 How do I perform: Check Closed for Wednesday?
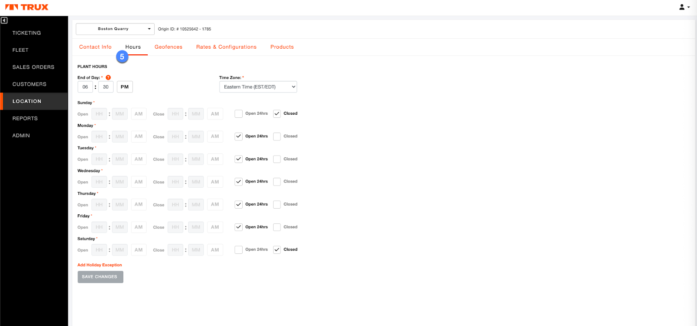[277, 182]
